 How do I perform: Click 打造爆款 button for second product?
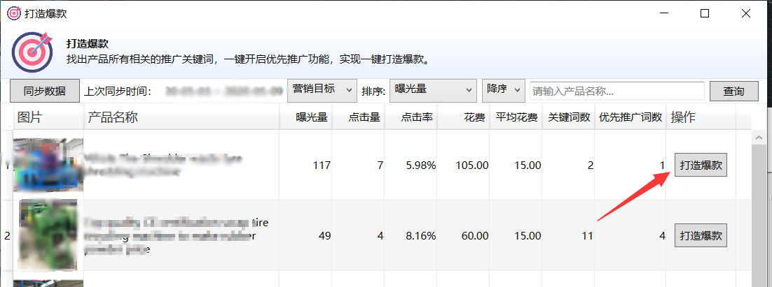(701, 235)
